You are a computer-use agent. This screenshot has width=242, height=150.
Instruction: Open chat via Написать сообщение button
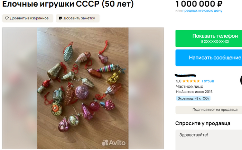(x=209, y=58)
